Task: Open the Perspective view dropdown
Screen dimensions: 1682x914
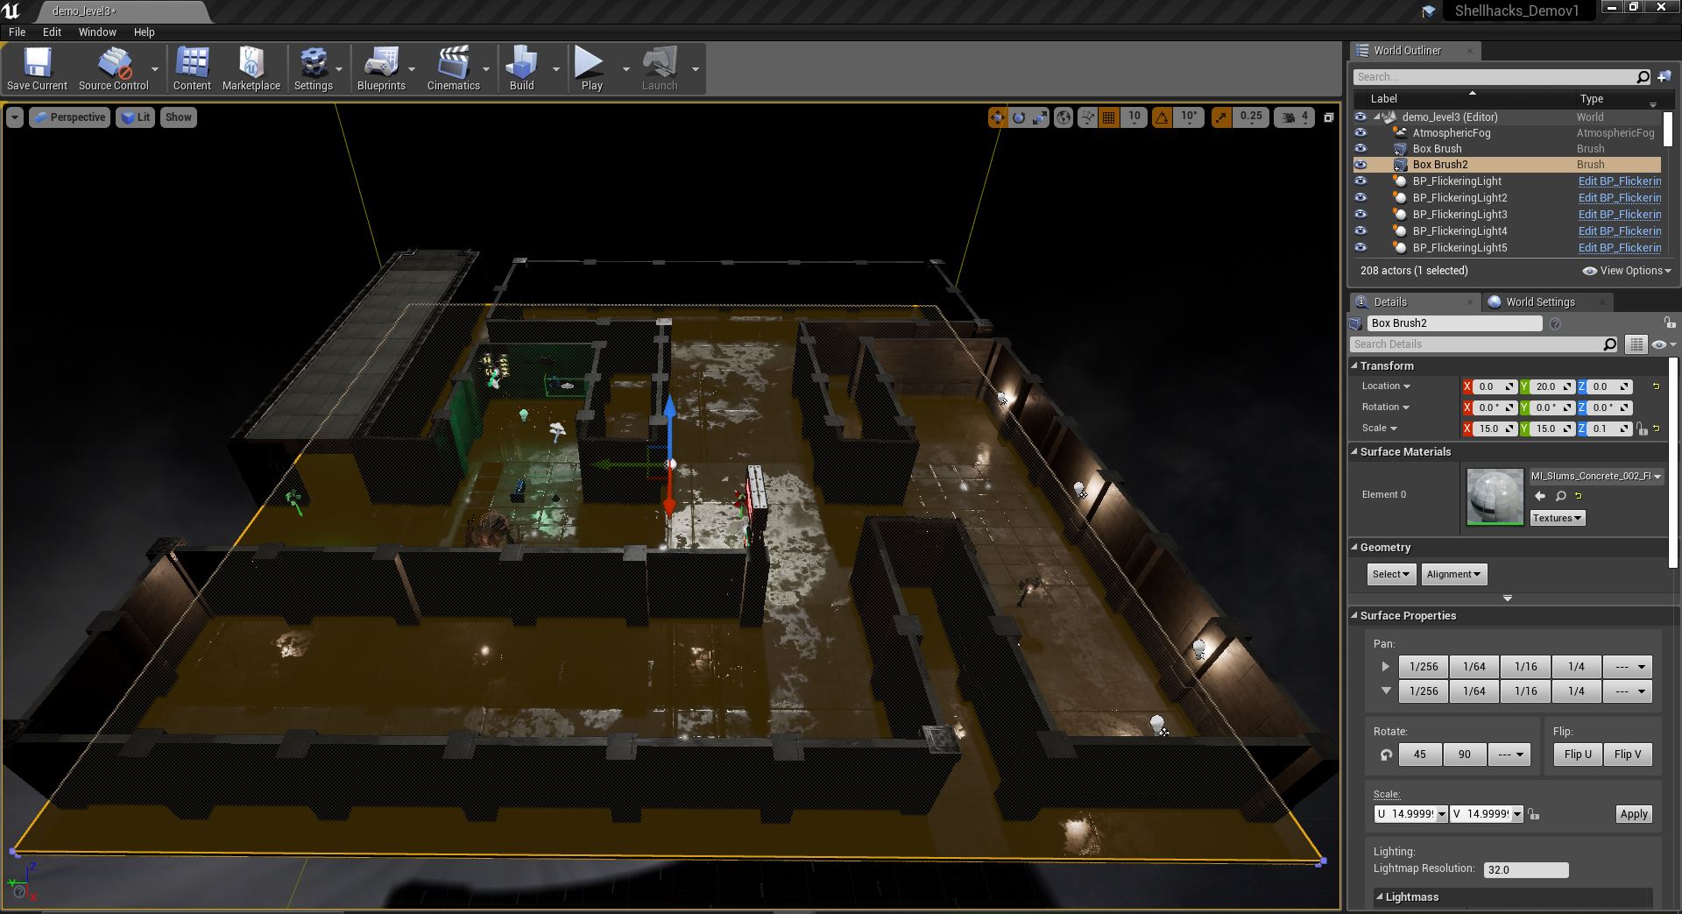Action: (x=69, y=117)
